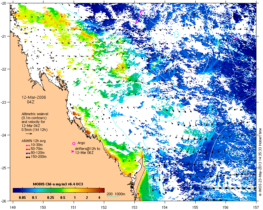Click the 0.5 colorbar tick label
Screen dimensions: 263x210
[x=63, y=198]
